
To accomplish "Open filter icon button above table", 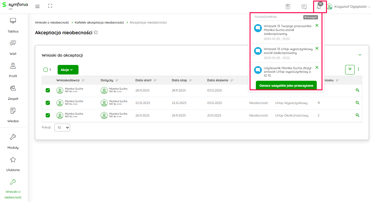I will point(350,69).
